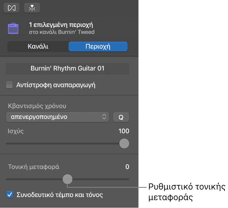Select the Περιοχή tab
The height and width of the screenshot is (208, 228).
coord(98,47)
